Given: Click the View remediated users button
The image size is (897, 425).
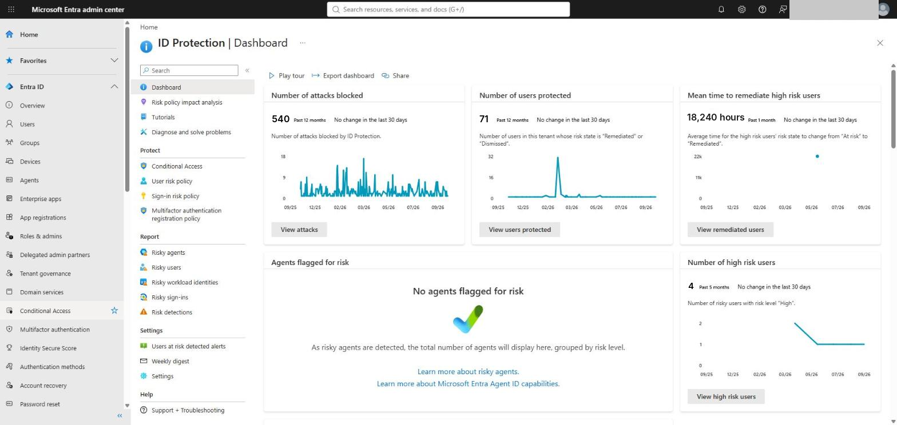Looking at the screenshot, I should click(x=730, y=230).
